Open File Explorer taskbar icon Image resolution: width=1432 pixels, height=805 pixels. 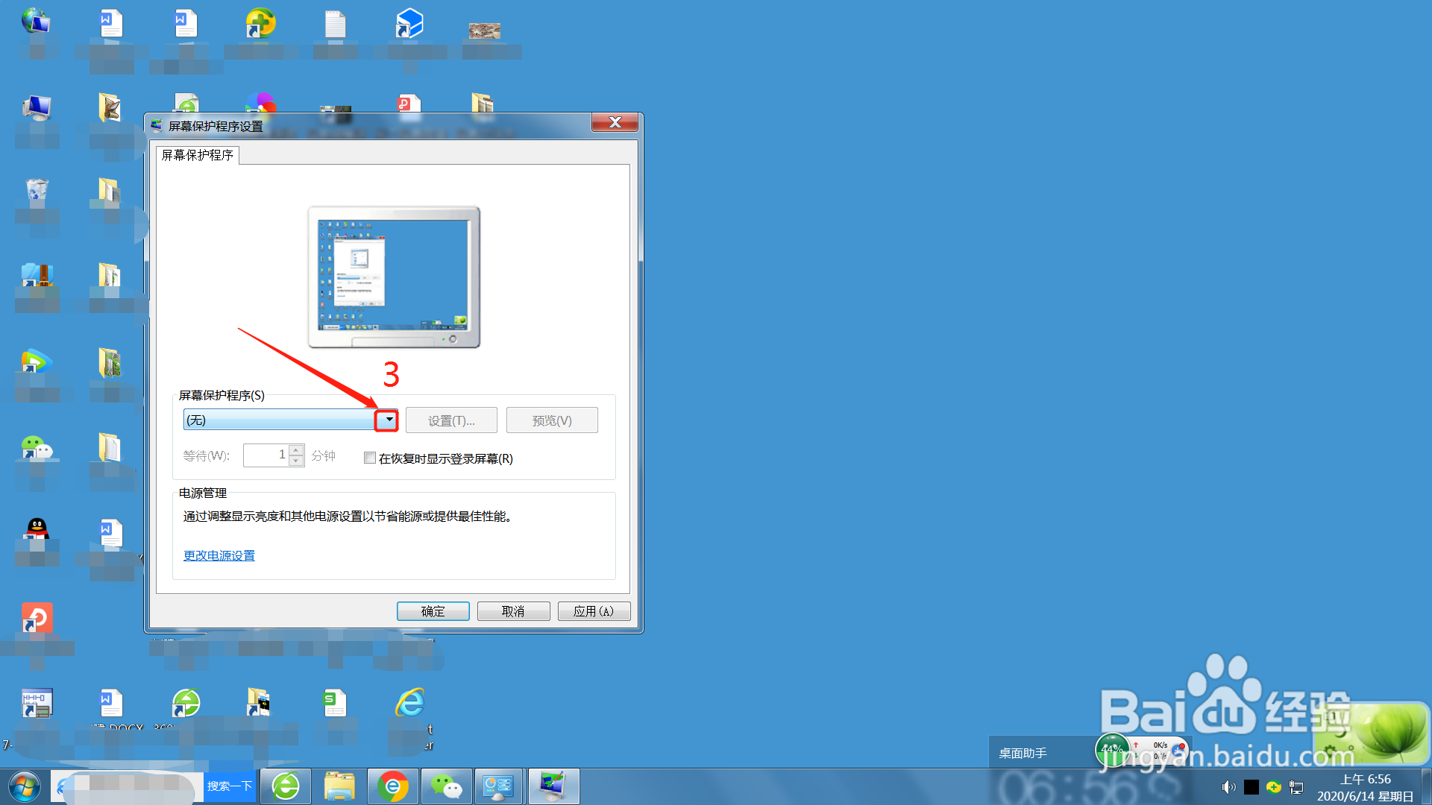click(x=339, y=786)
